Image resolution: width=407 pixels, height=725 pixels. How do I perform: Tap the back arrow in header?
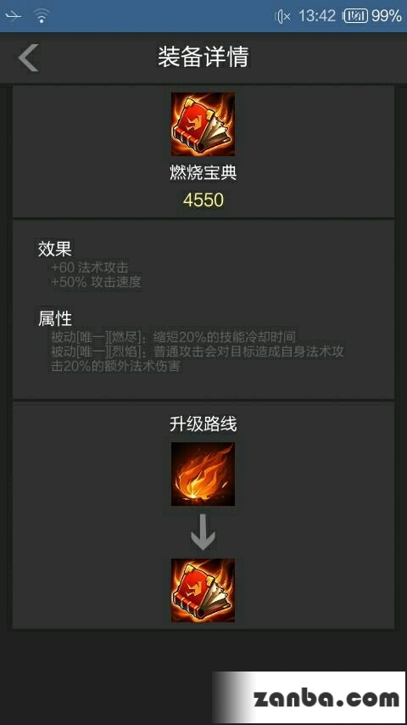[x=28, y=58]
